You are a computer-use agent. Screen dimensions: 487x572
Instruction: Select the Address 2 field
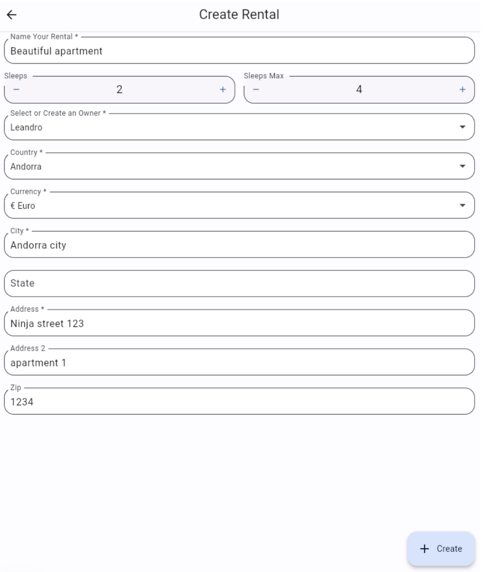click(x=239, y=363)
